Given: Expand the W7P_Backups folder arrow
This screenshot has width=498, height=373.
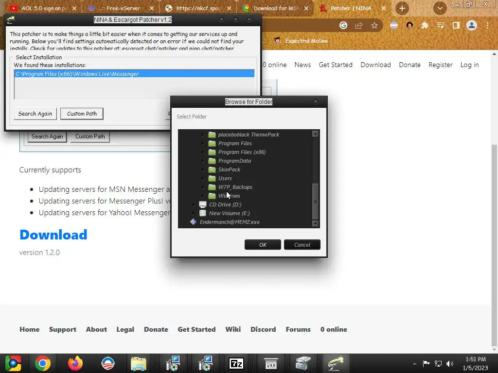Looking at the screenshot, I should click(x=202, y=187).
